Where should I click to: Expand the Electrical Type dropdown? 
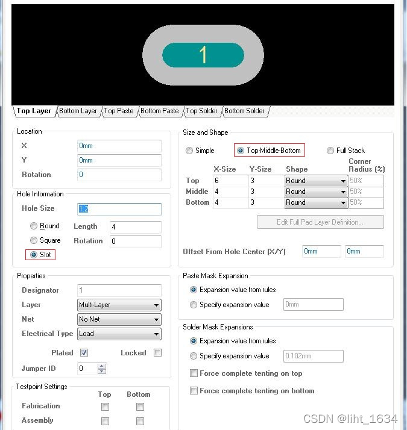(119, 334)
